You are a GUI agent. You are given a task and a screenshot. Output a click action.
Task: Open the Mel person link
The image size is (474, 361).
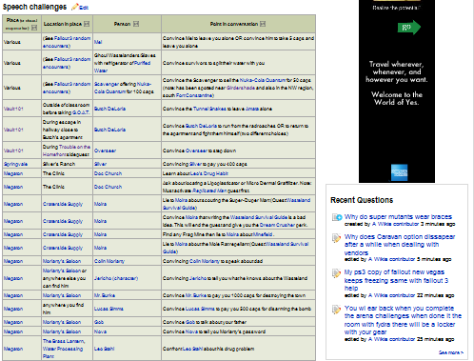point(98,42)
